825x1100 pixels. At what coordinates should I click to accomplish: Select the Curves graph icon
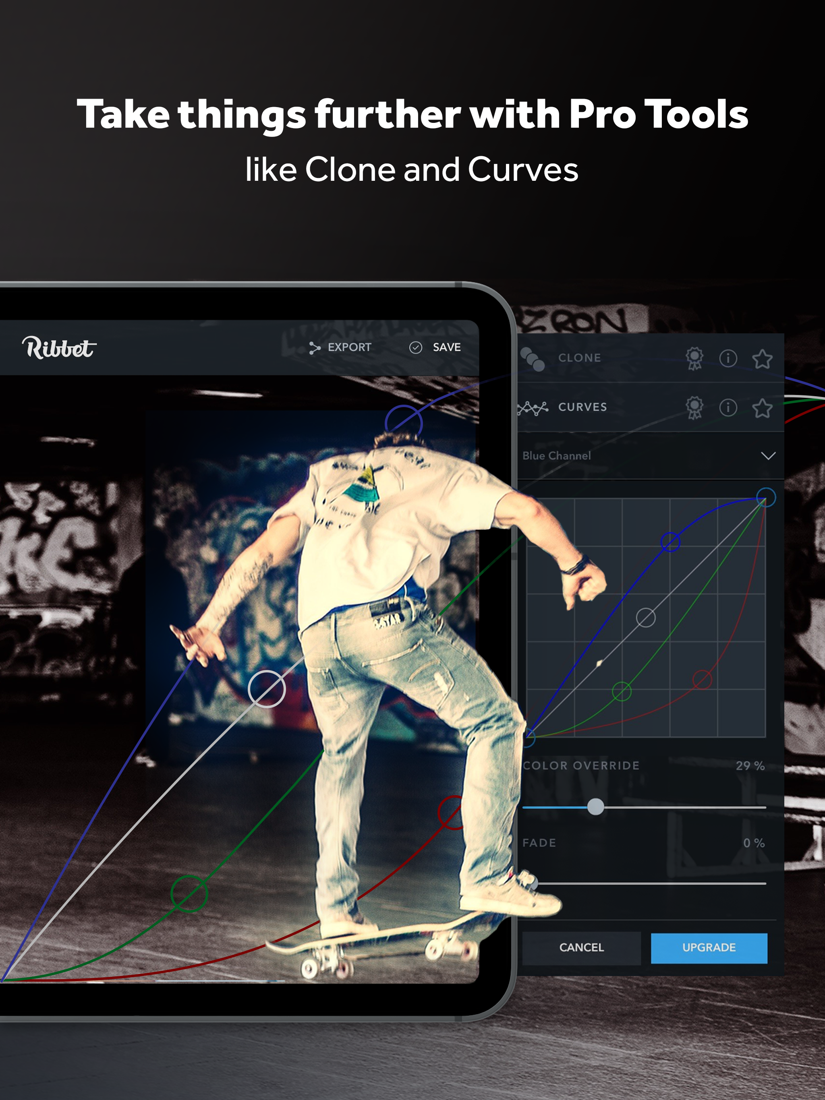pos(533,408)
